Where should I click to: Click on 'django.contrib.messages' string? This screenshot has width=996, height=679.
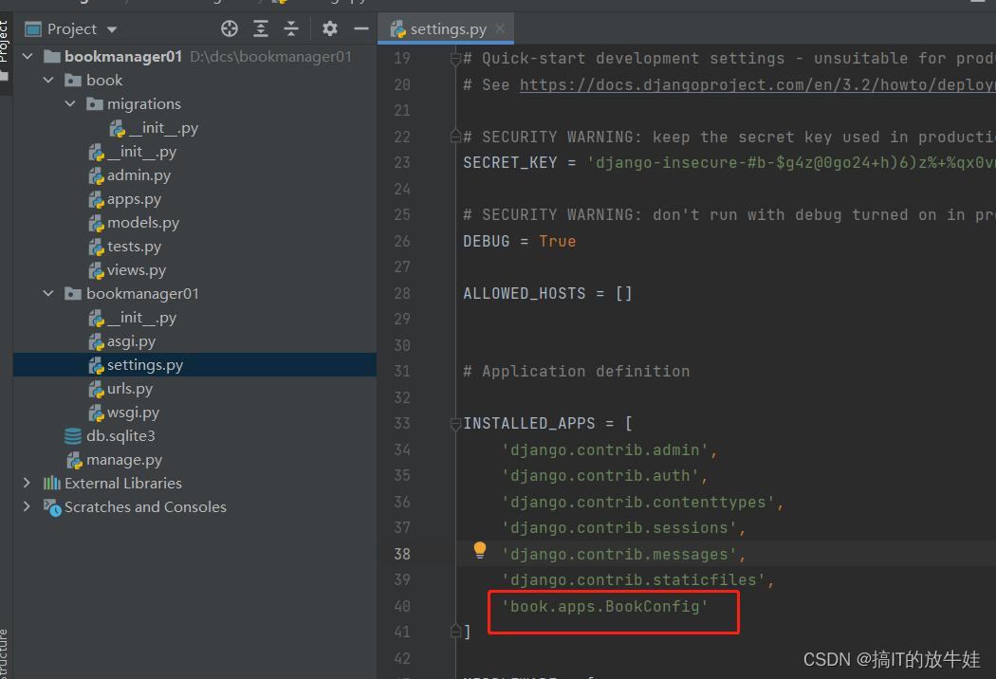pyautogui.click(x=618, y=555)
